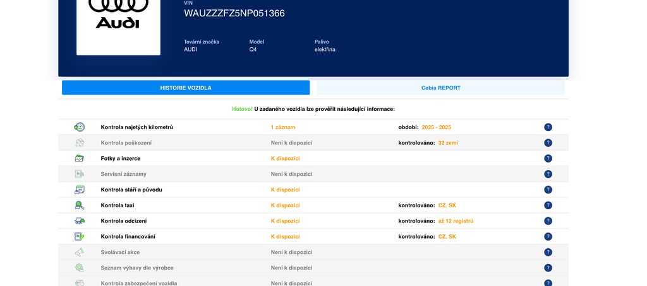Image resolution: width=647 pixels, height=286 pixels.
Task: Open the Cebia REPORT tab
Action: [x=440, y=88]
